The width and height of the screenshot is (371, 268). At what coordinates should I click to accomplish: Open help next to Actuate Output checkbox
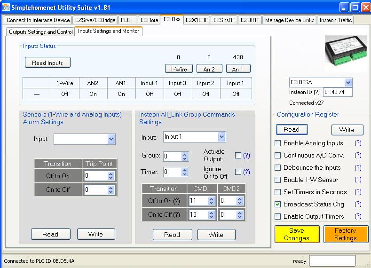pyautogui.click(x=246, y=156)
